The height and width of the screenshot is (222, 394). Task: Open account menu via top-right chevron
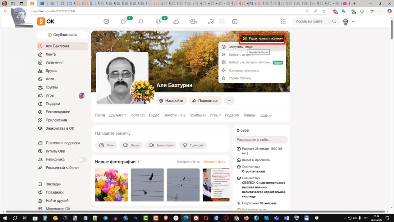353,21
